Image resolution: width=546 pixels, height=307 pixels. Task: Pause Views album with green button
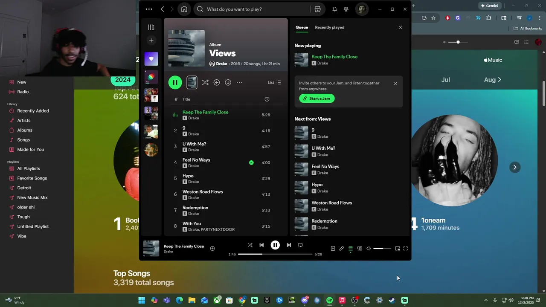click(x=175, y=82)
